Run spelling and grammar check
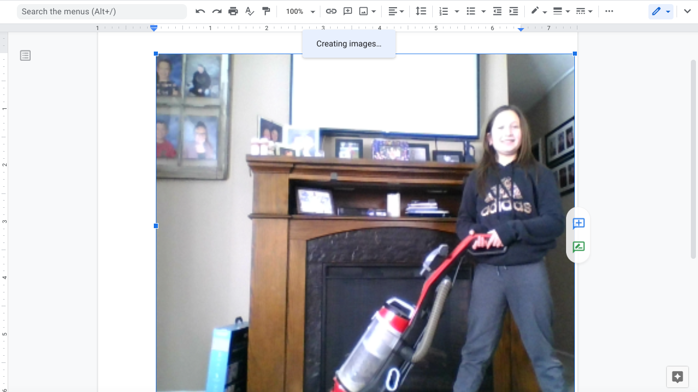This screenshot has width=698, height=392. coord(249,11)
